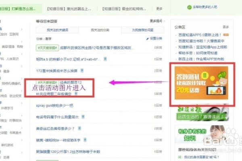
Task: Click orange NEW badge beside 百度知道APP announcement
Action: [x=226, y=35]
